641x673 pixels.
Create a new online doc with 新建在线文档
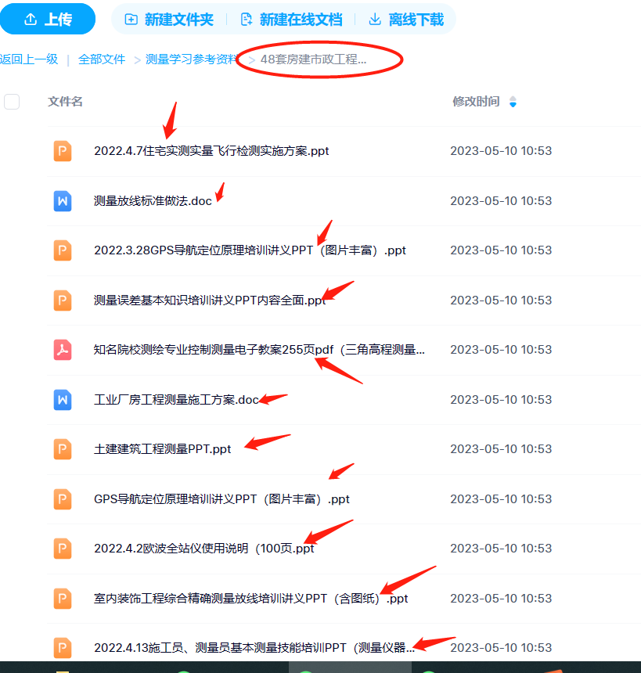(x=291, y=20)
